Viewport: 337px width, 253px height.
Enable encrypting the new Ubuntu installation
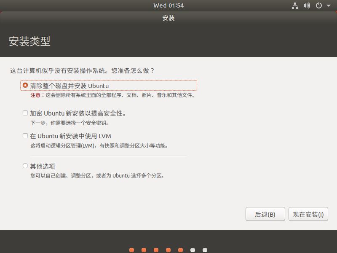(25, 113)
